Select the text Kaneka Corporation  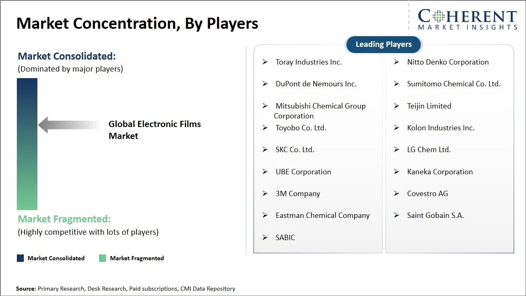pyautogui.click(x=440, y=172)
